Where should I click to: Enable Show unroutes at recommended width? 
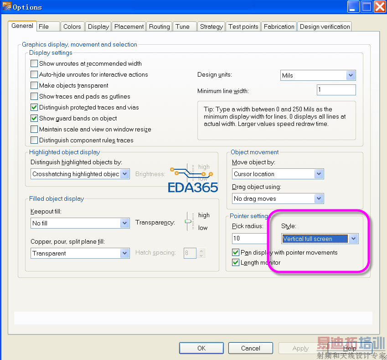(x=34, y=63)
